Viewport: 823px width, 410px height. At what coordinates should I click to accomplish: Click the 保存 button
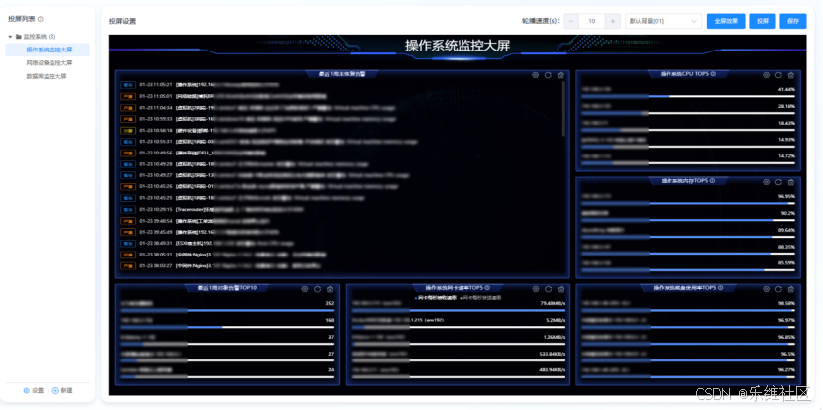tap(793, 21)
